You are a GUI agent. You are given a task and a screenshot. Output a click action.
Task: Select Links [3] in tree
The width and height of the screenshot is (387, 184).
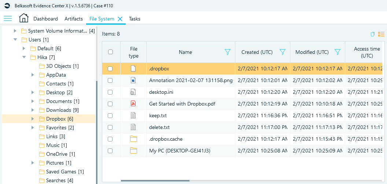click(x=56, y=136)
